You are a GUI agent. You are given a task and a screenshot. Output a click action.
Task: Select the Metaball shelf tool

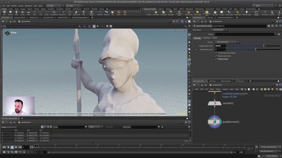coord(107,13)
